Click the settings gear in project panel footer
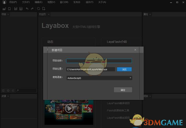 pyautogui.click(x=8, y=91)
